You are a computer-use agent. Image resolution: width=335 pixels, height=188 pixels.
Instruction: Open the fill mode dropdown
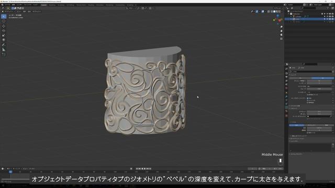coord(319,92)
